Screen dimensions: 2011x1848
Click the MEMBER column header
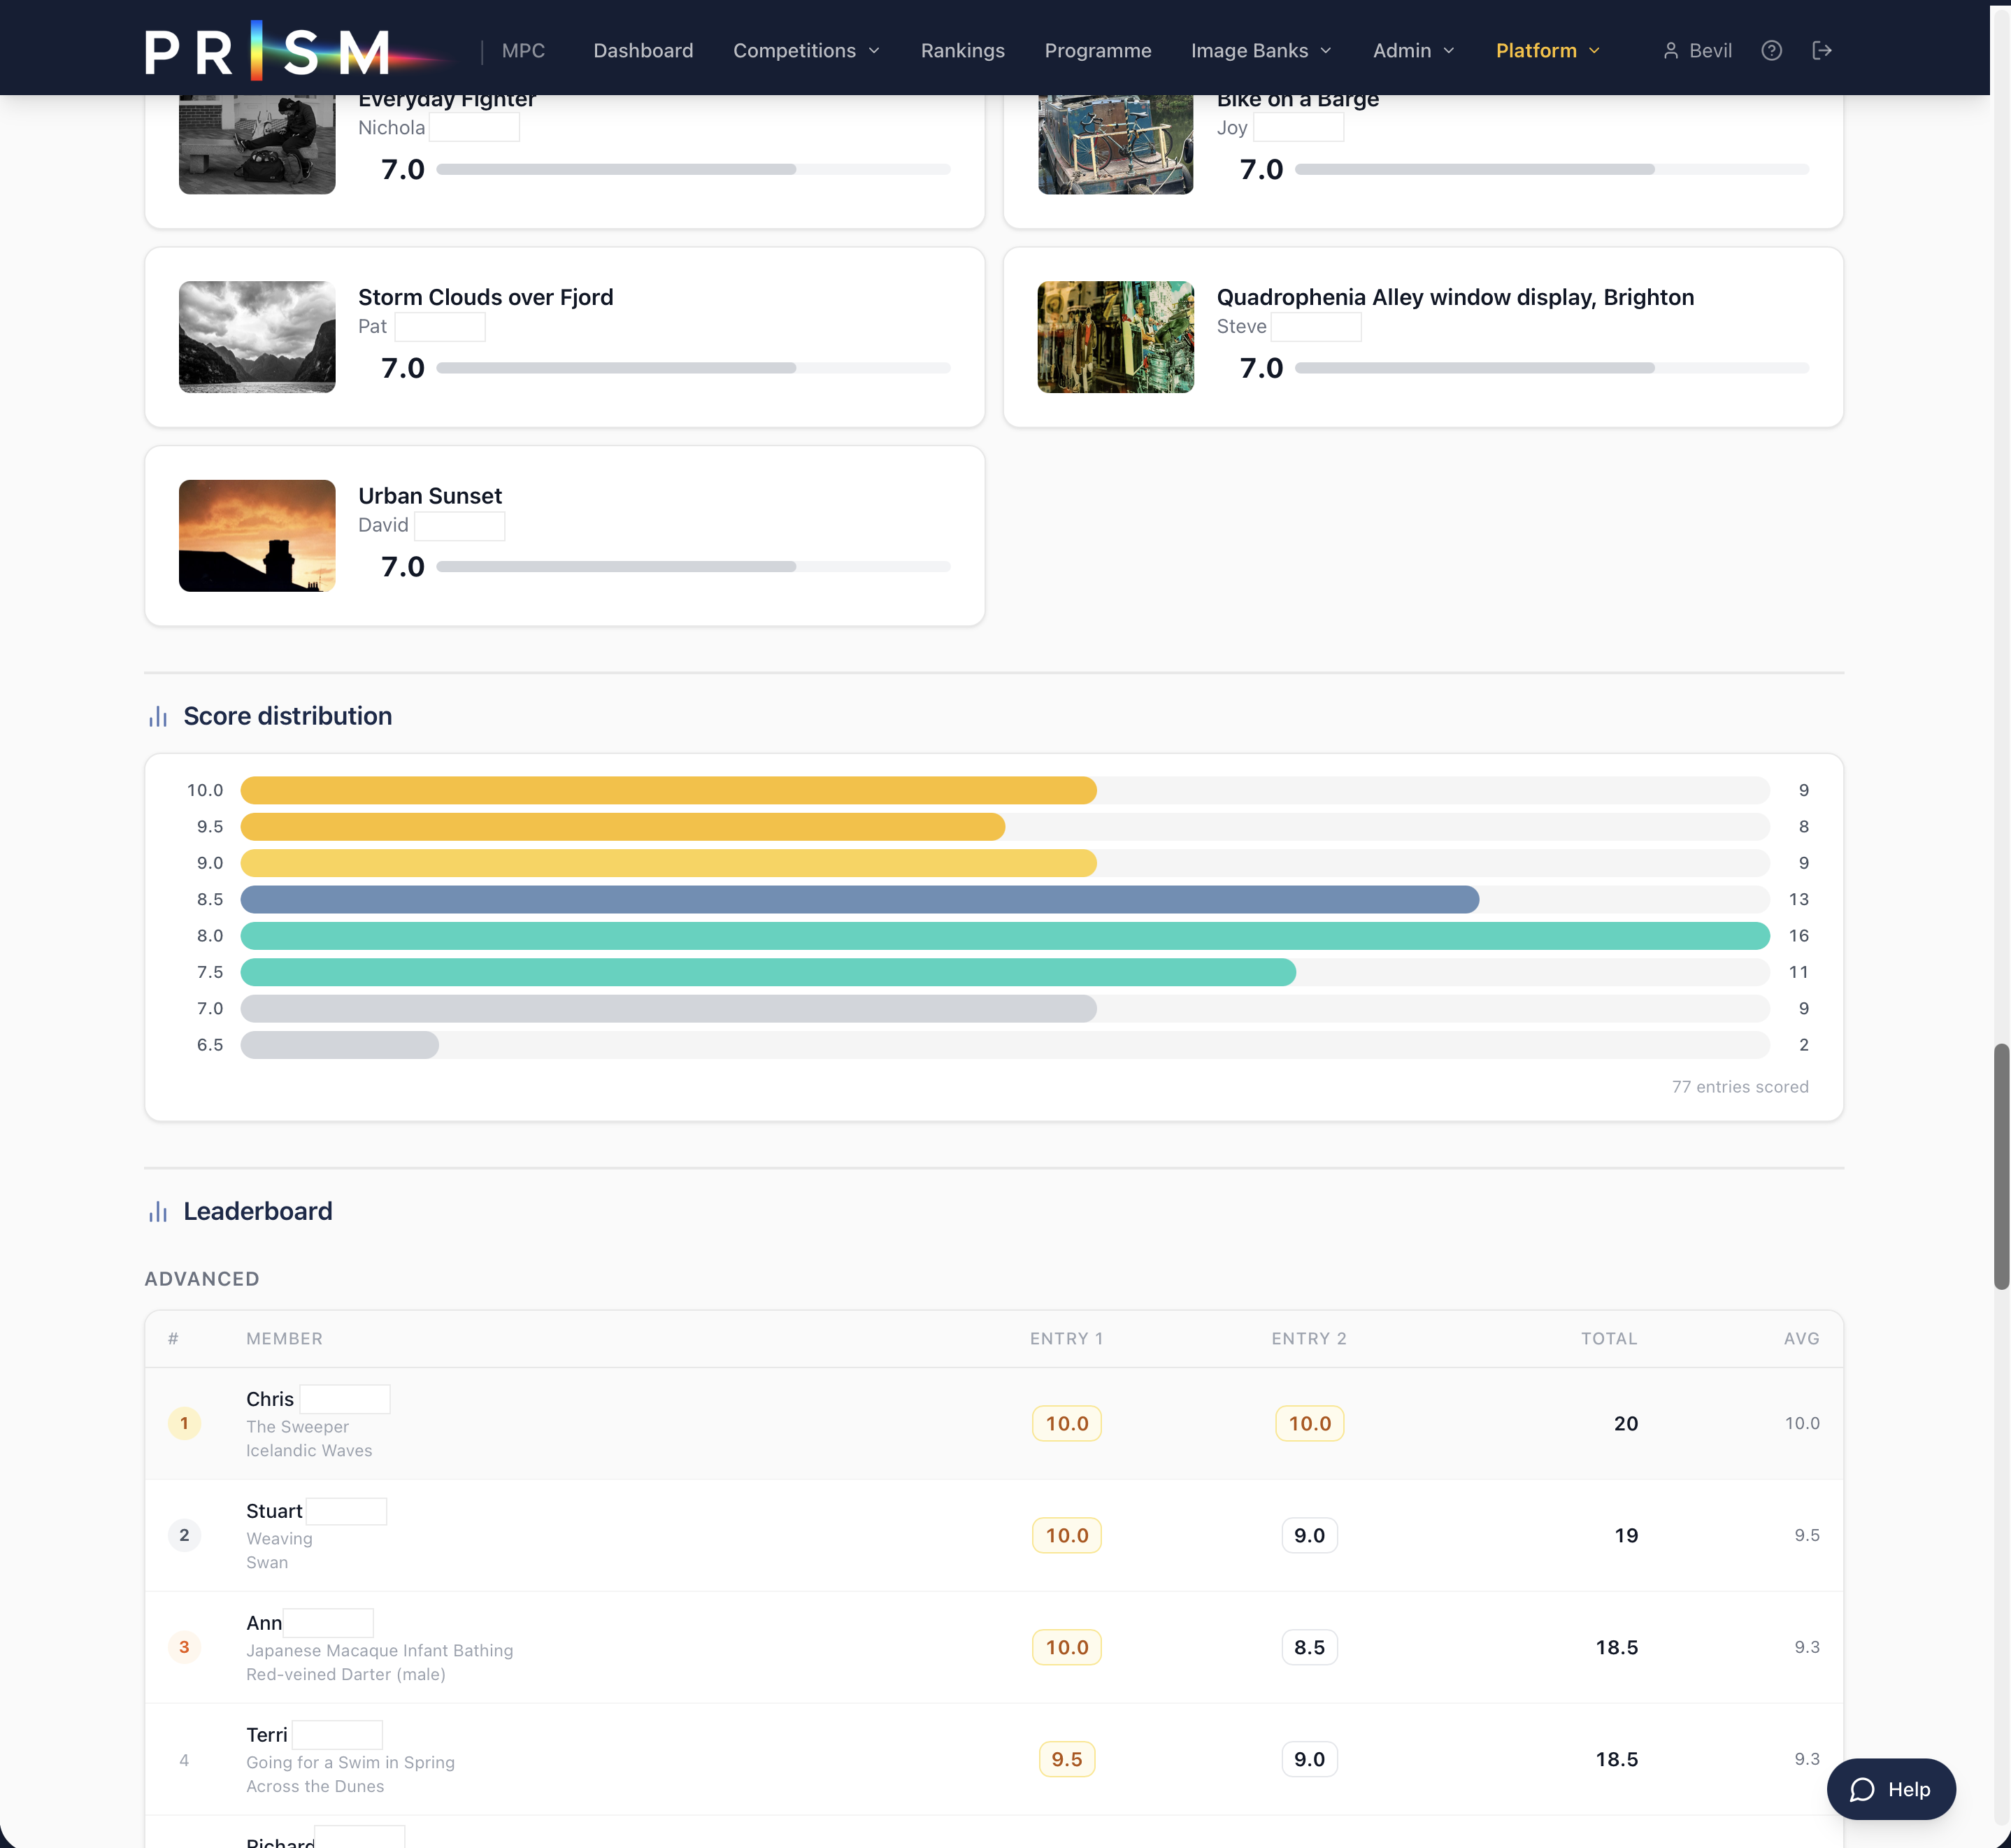click(284, 1339)
